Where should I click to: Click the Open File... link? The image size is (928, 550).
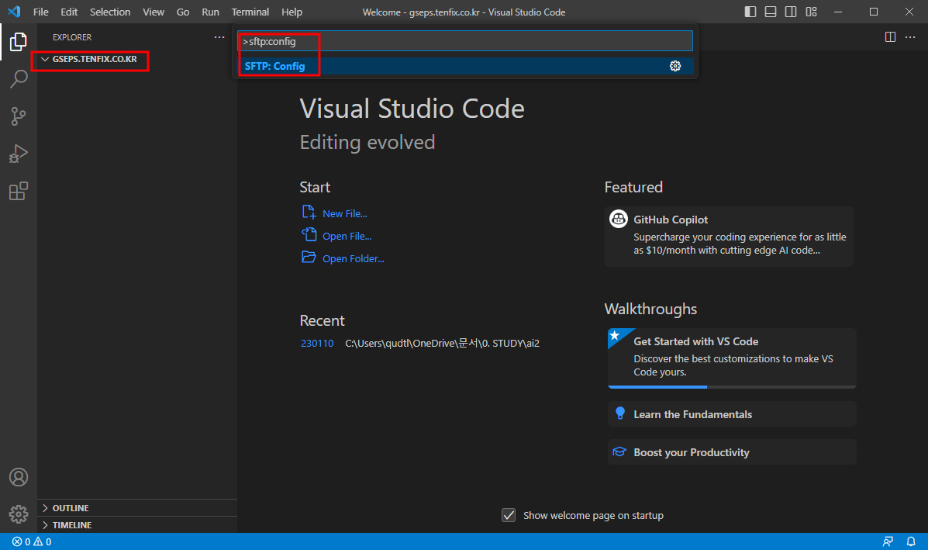pyautogui.click(x=347, y=237)
